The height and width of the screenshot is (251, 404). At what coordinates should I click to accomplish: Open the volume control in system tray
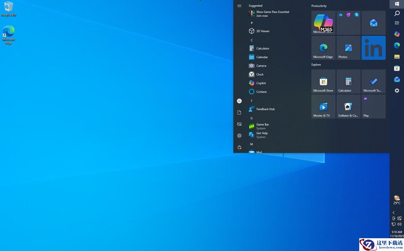[x=399, y=224]
